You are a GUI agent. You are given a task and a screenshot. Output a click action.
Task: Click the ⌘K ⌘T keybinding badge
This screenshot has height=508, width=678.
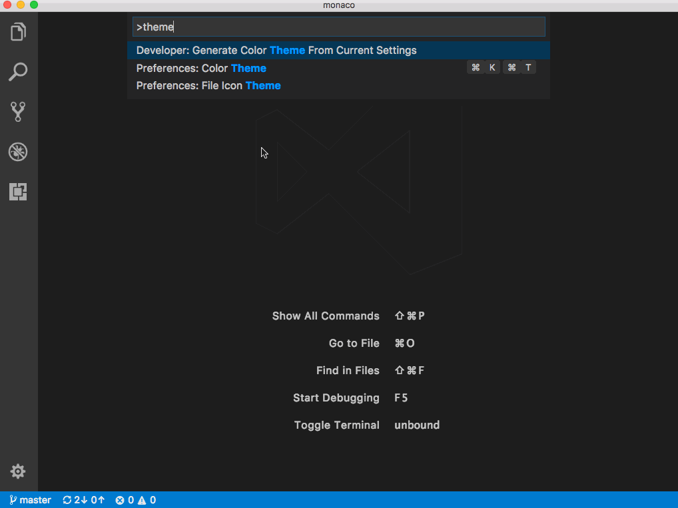point(502,68)
